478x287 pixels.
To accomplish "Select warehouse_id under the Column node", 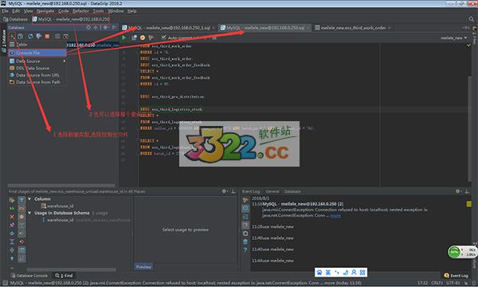I will (x=57, y=206).
